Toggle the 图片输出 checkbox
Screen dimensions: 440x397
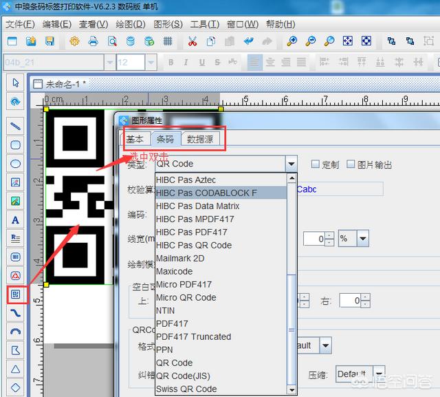tap(351, 164)
